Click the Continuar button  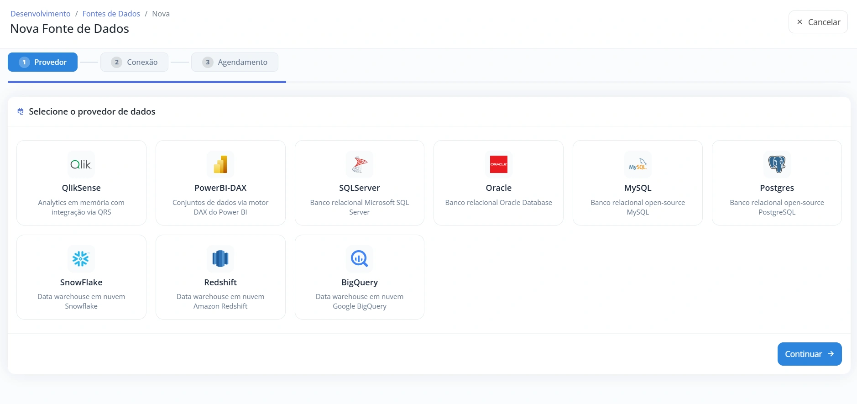tap(810, 354)
